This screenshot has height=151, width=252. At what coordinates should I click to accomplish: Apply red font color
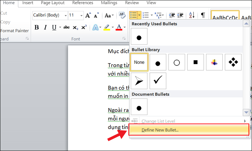tap(119, 27)
